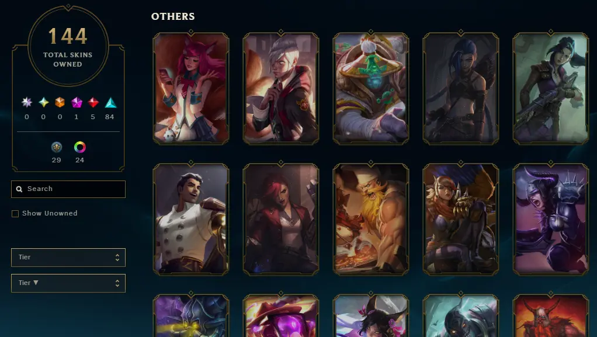Select the pink-haired Ahri skin card
The height and width of the screenshot is (337, 597).
(x=191, y=88)
